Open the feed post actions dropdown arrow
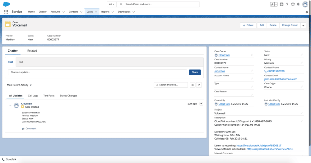 (201, 104)
